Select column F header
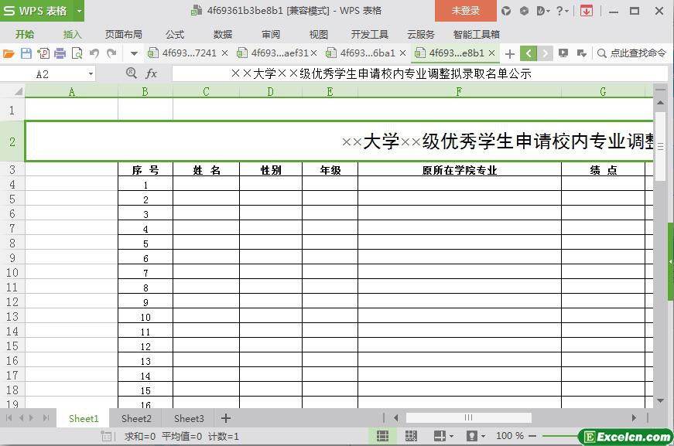674x446 pixels. [x=459, y=91]
